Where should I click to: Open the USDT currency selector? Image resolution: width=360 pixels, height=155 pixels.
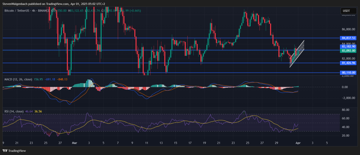(346, 12)
